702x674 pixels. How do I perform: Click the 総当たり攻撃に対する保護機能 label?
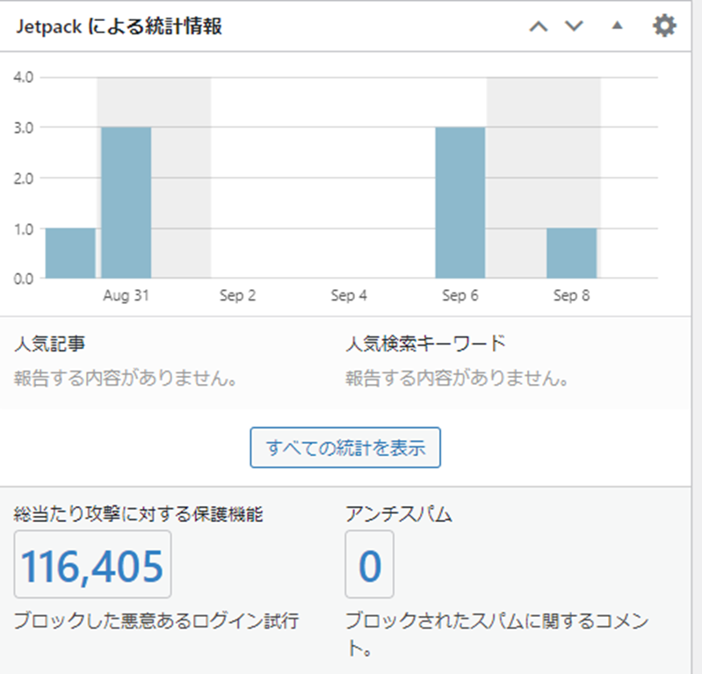click(x=138, y=515)
